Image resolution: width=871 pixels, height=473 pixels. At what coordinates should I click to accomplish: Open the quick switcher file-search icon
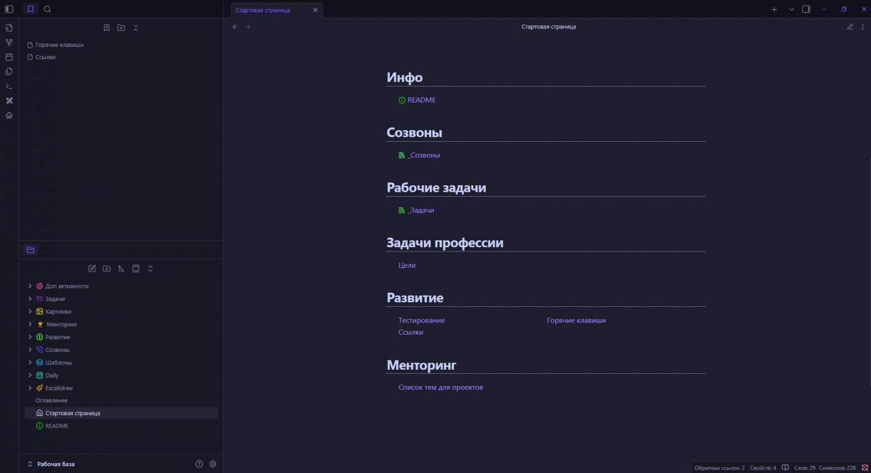[9, 28]
